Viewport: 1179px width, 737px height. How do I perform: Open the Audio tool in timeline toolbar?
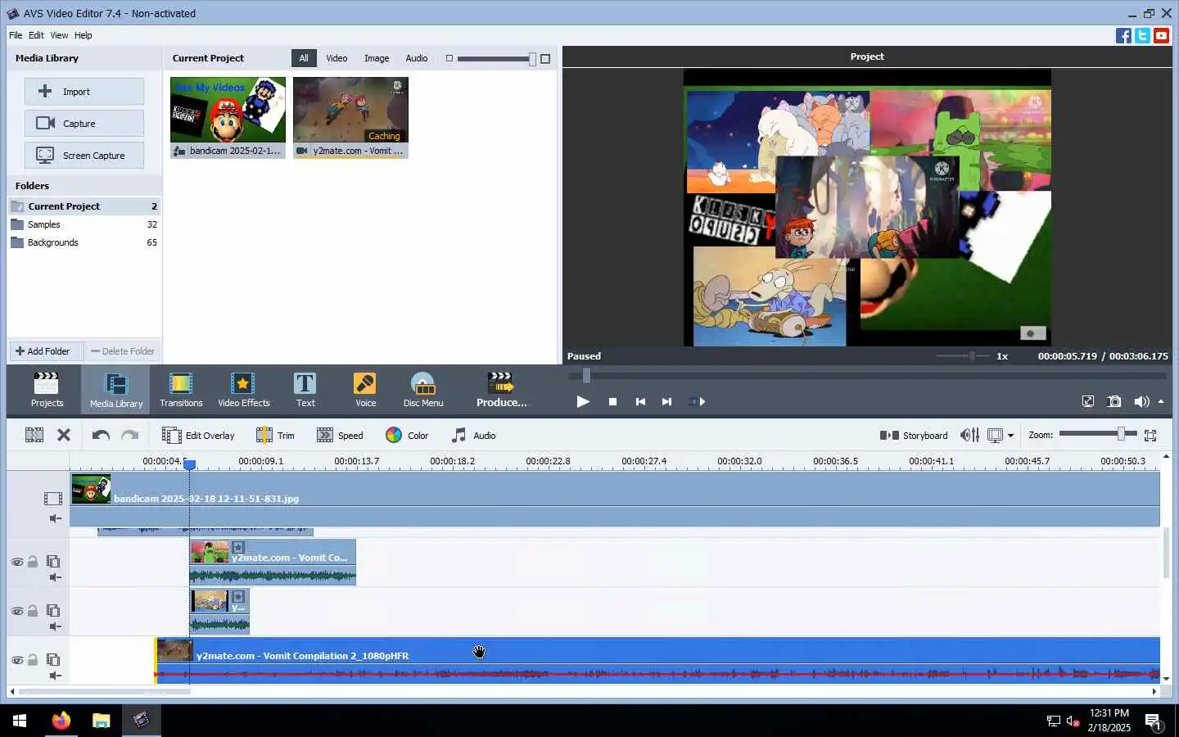(x=474, y=435)
